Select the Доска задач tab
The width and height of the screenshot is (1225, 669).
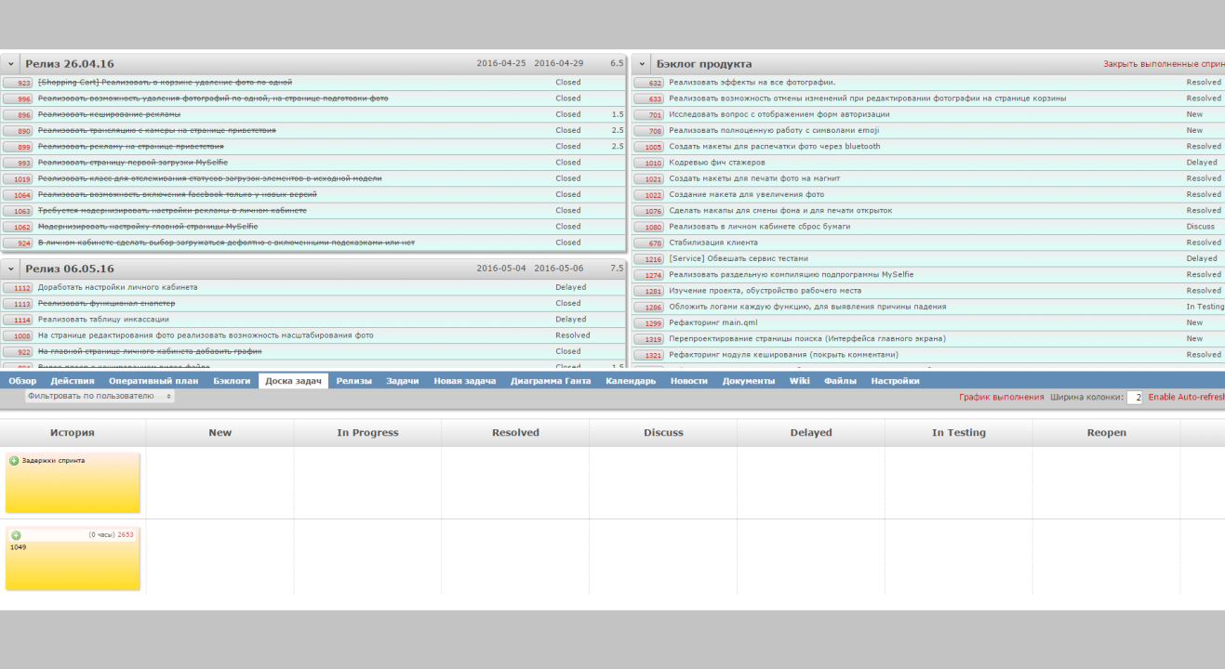coord(293,381)
